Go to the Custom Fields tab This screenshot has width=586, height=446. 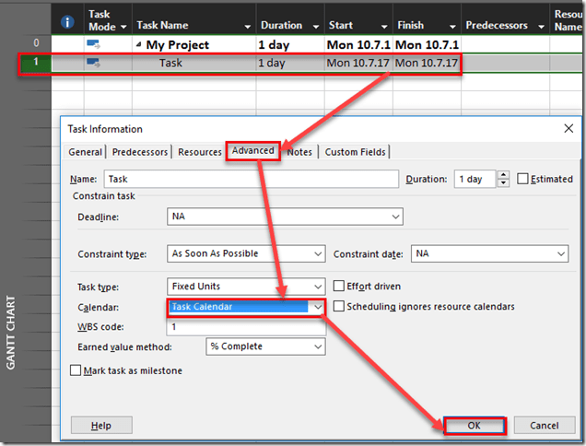pyautogui.click(x=356, y=152)
